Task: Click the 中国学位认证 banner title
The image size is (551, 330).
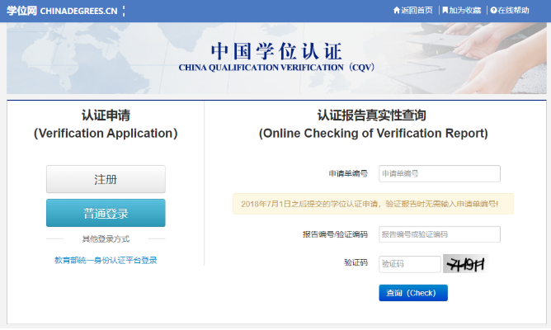Action: (275, 49)
